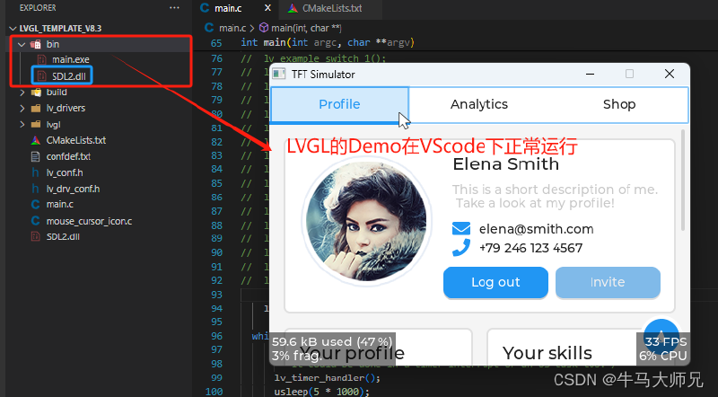The image size is (718, 397).
Task: Select the Shop tab in simulator
Action: pos(619,104)
